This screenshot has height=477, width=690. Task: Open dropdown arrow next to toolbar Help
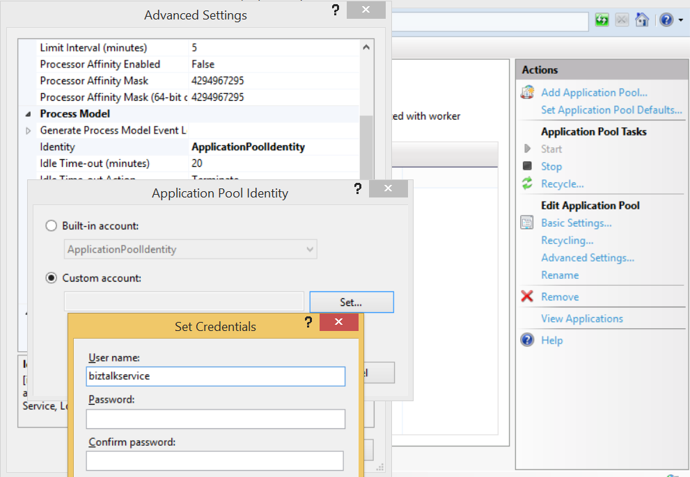681,20
